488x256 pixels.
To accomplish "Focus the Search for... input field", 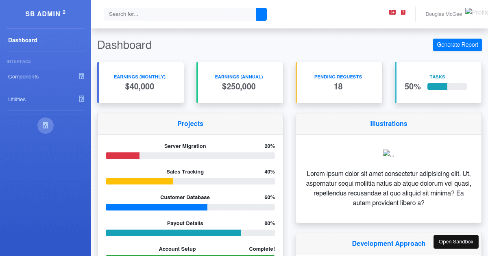I will [180, 14].
